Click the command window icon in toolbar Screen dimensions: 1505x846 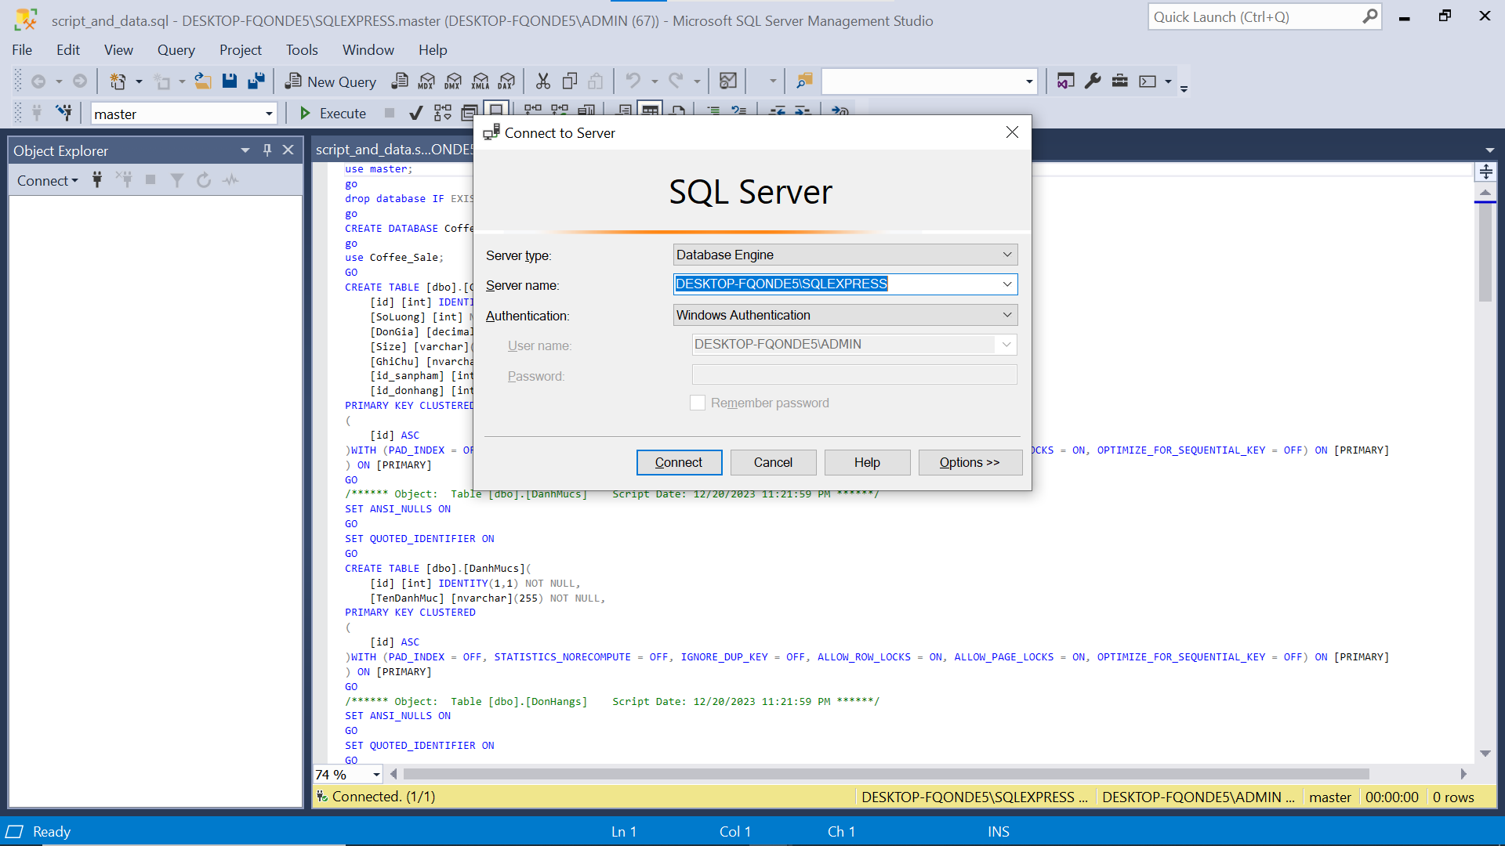tap(1148, 81)
